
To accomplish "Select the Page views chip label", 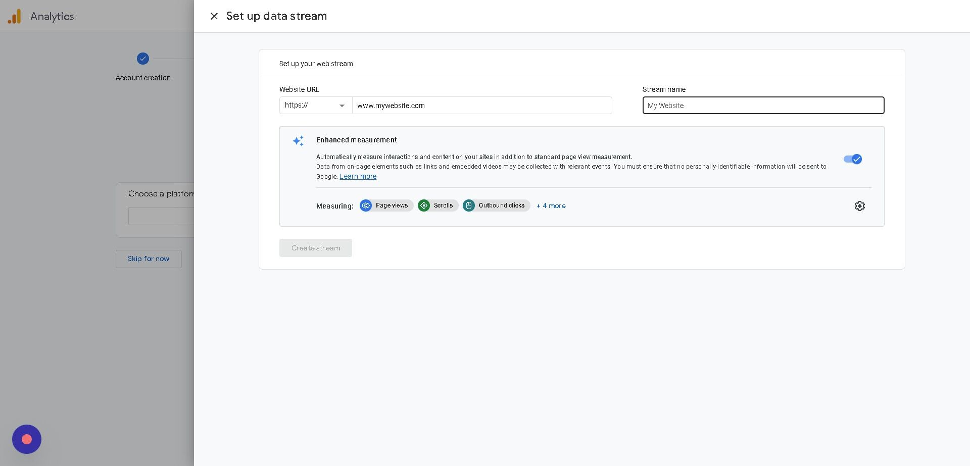I will tap(392, 205).
